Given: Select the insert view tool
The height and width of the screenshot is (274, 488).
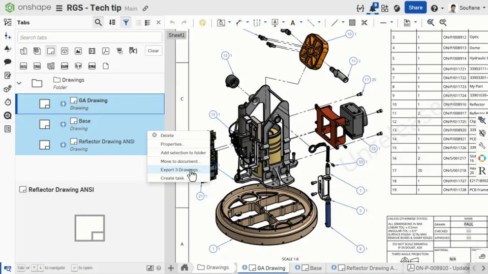Looking at the screenshot, I should 221,22.
